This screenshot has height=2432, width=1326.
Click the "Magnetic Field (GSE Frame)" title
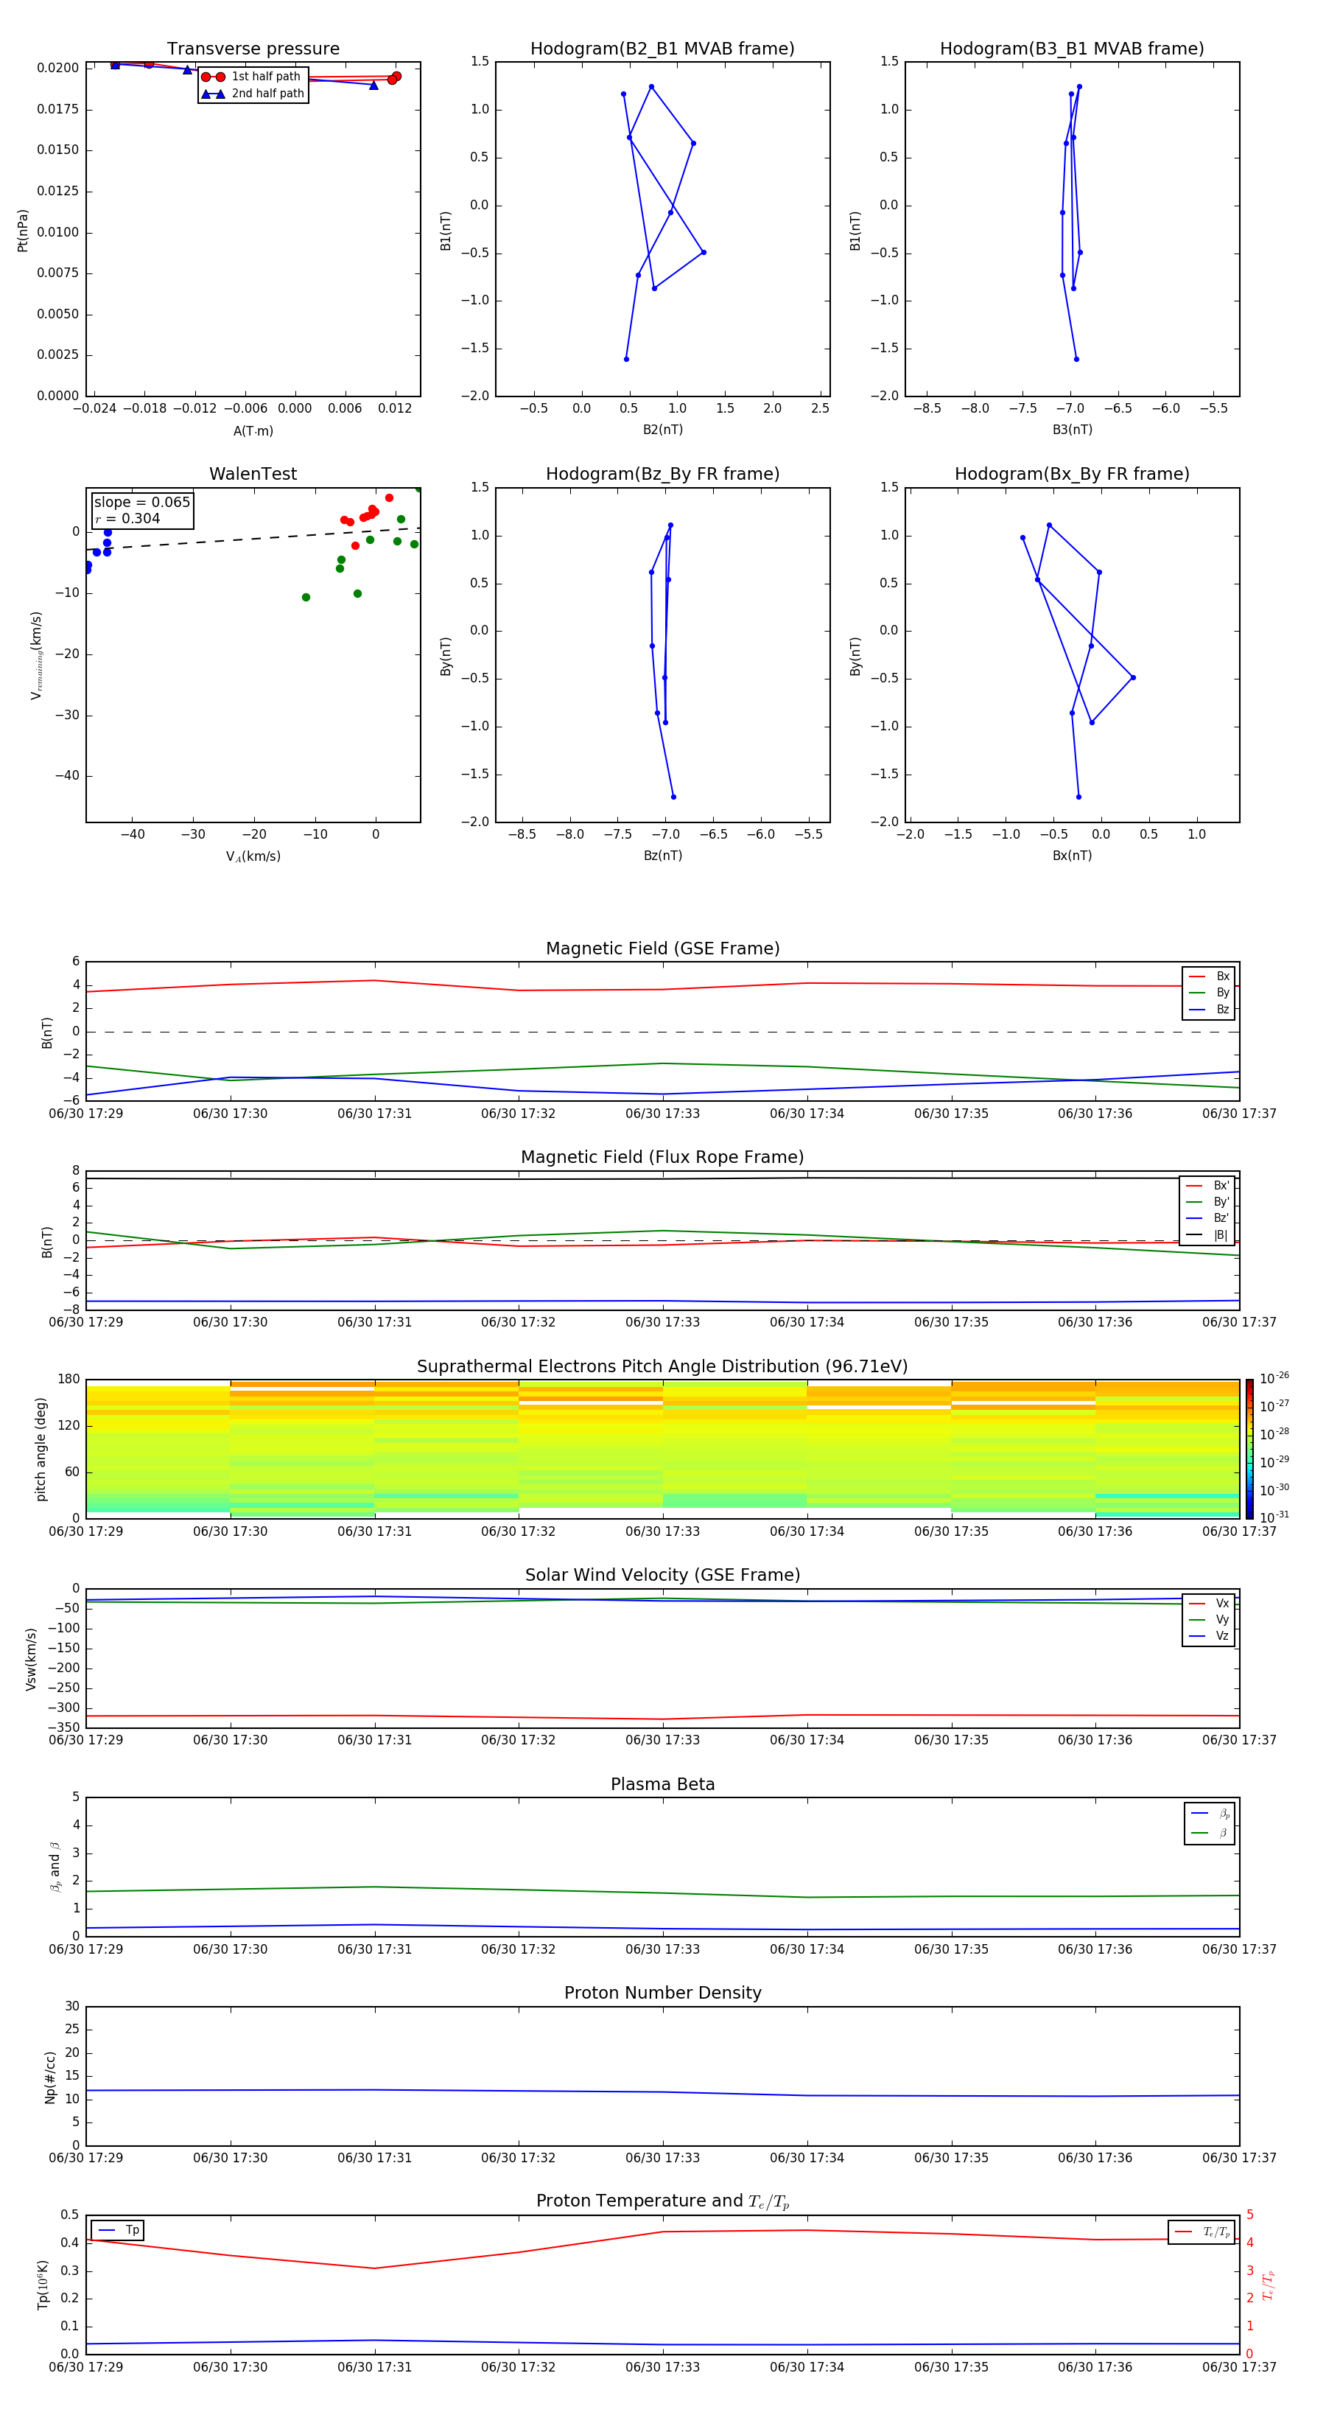click(662, 948)
